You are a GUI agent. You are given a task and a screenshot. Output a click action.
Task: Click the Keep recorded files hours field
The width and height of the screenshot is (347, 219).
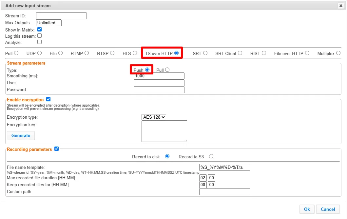click(x=203, y=185)
